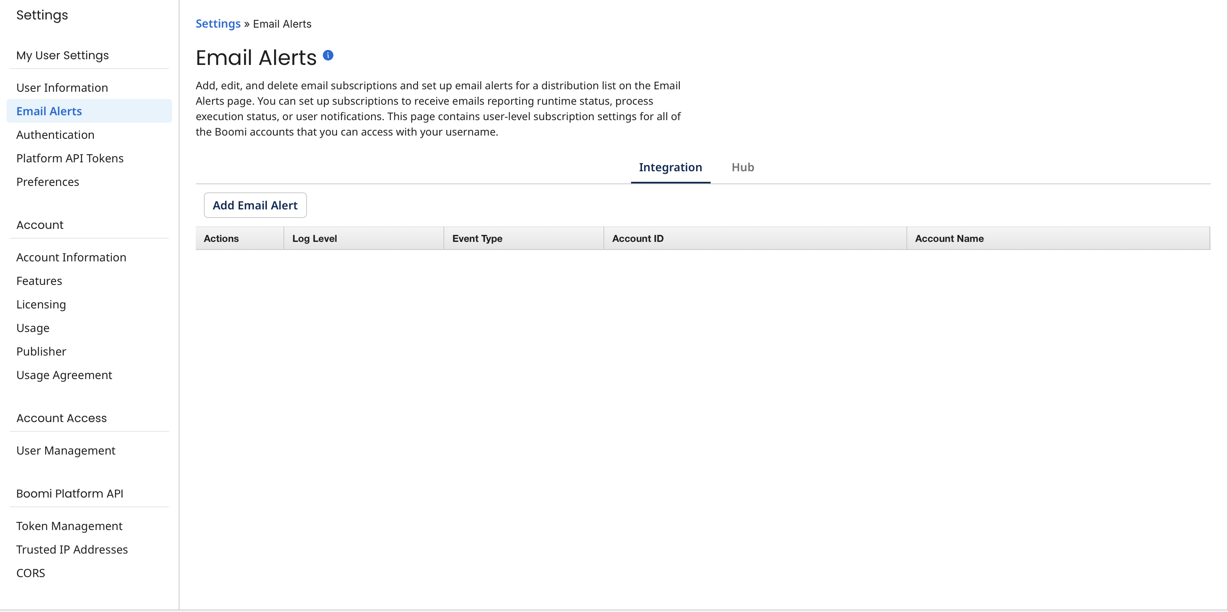View the Usage Agreement page

pyautogui.click(x=64, y=375)
